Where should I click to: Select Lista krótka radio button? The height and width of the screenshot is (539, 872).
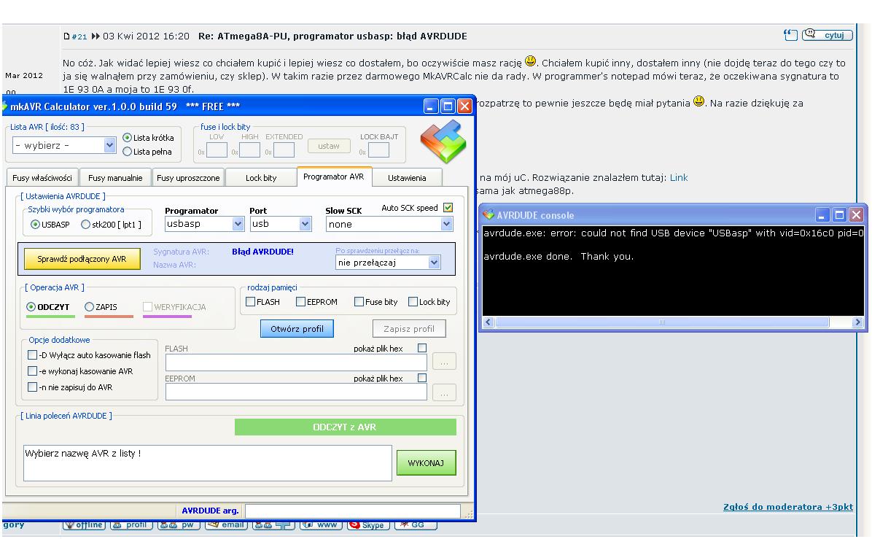tap(128, 137)
